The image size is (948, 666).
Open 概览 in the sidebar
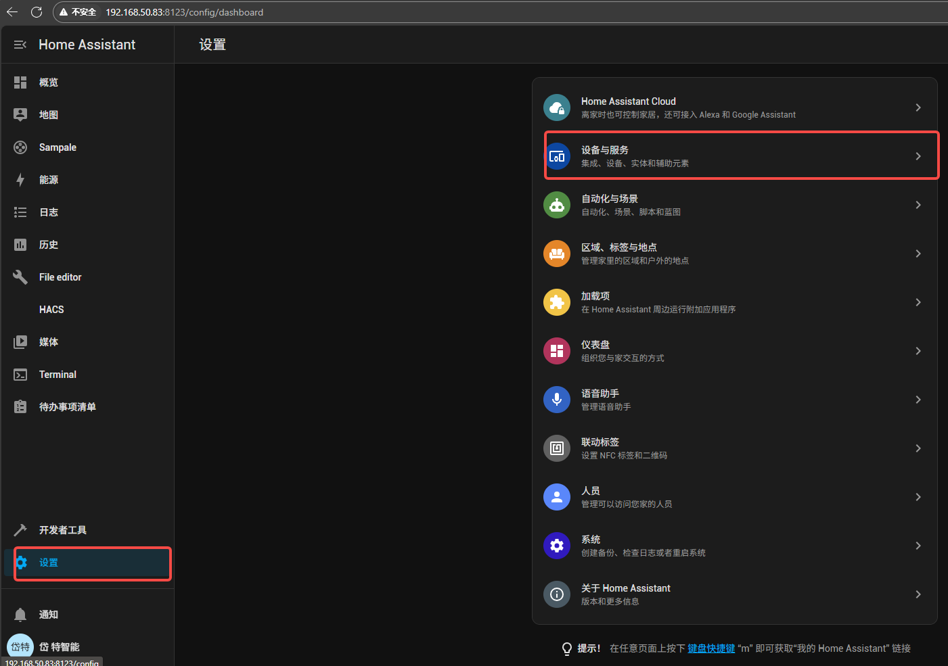49,82
